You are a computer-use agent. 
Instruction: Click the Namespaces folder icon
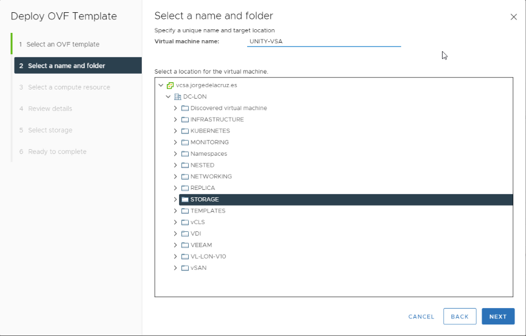coord(185,154)
